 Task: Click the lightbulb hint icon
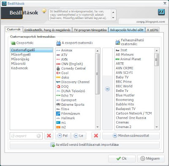coord(44,11)
